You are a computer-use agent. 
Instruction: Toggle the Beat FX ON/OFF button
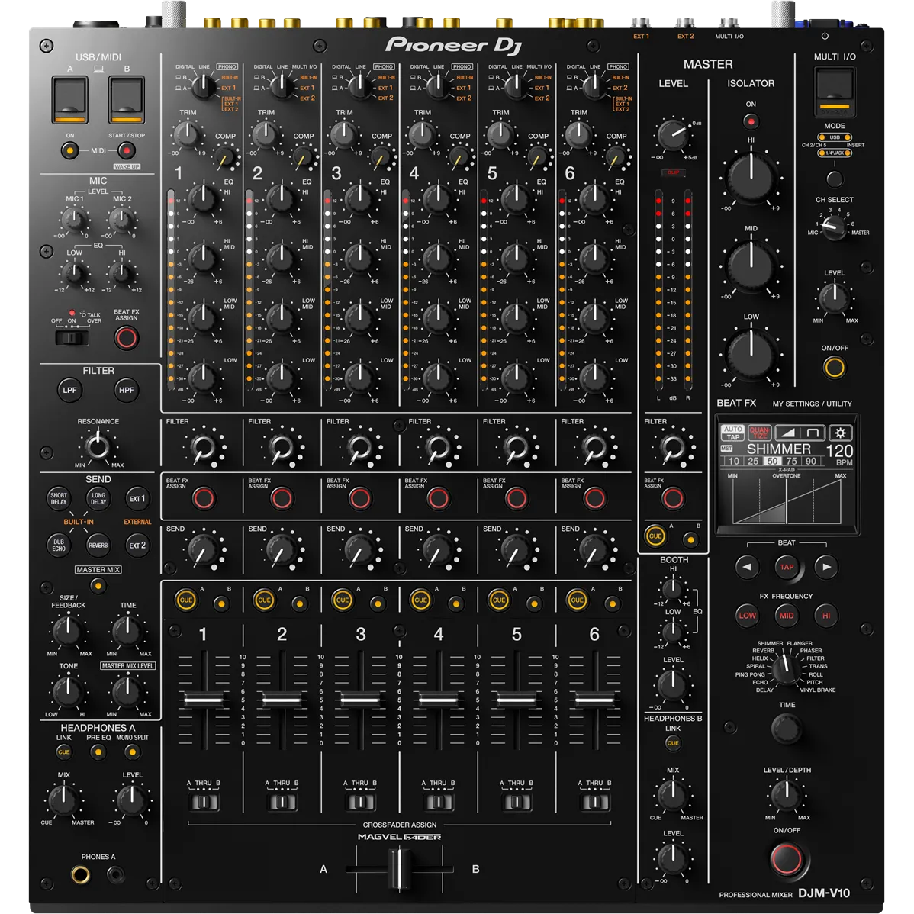coord(787,859)
